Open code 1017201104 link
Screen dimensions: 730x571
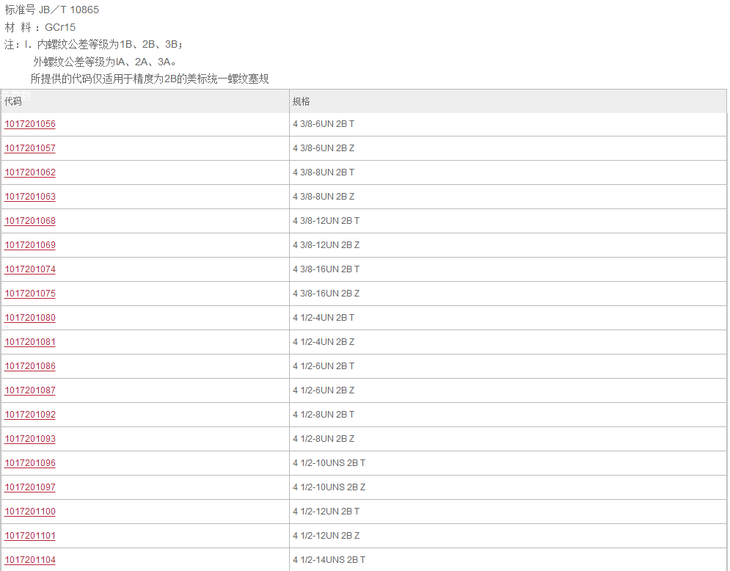coord(30,560)
